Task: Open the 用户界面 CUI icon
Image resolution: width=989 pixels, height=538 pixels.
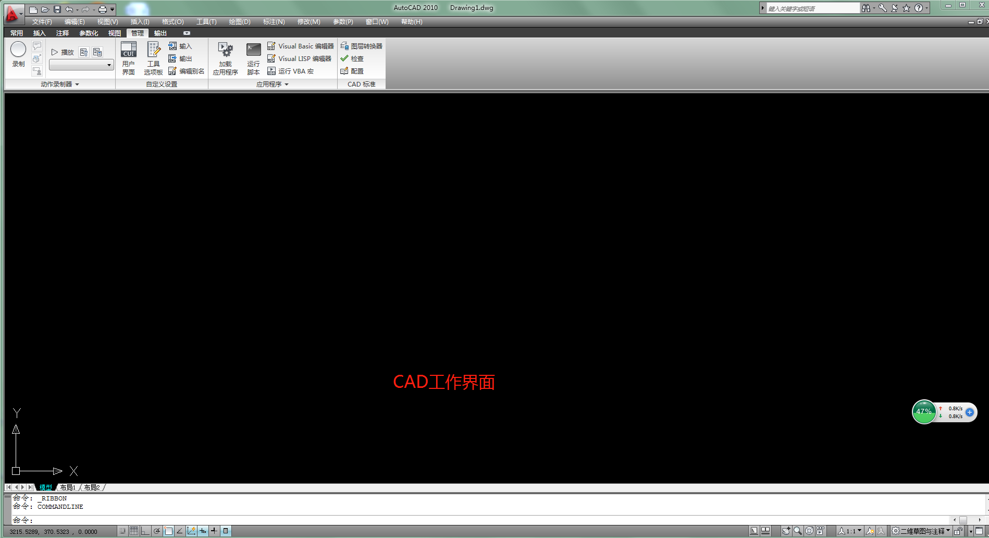Action: [x=129, y=58]
